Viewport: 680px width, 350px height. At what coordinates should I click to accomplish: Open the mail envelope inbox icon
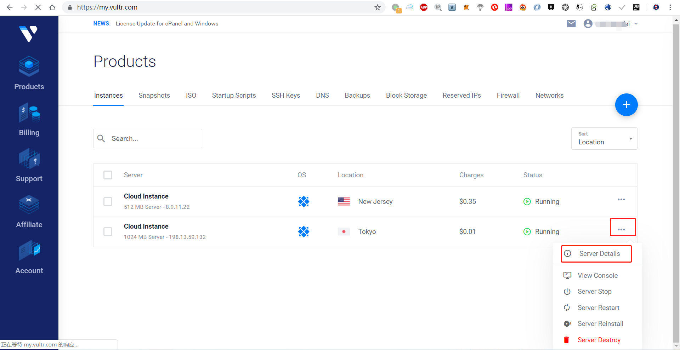point(571,24)
